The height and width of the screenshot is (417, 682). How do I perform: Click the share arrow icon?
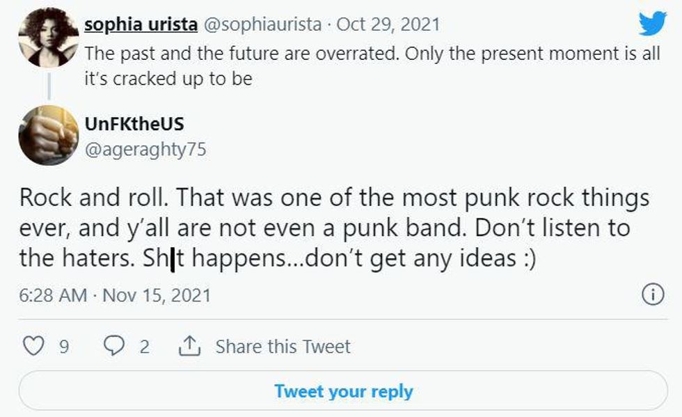190,346
